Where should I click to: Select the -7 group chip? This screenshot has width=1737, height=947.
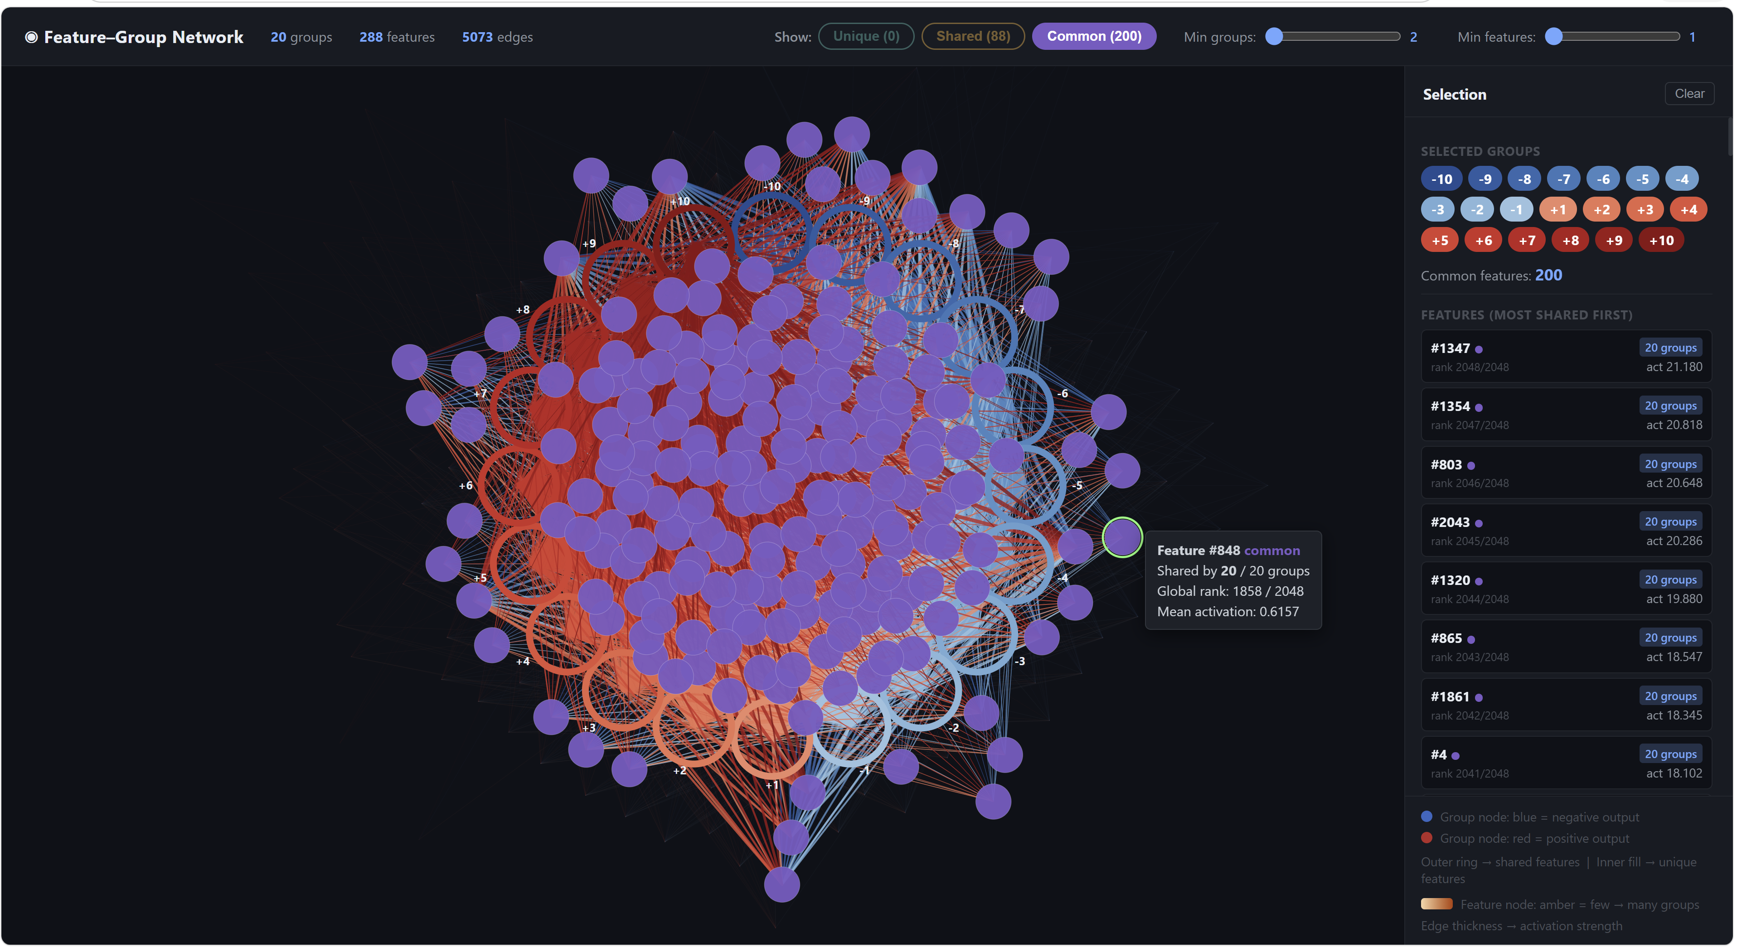[1564, 179]
